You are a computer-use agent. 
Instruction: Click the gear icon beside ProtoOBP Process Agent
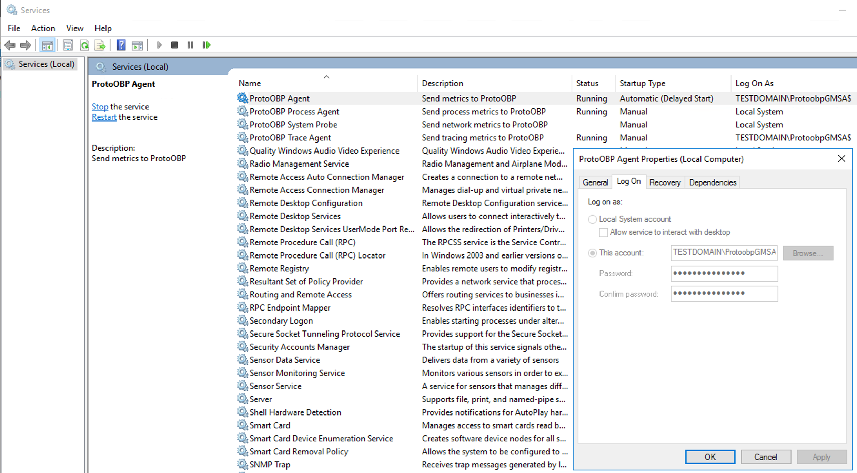pos(242,111)
